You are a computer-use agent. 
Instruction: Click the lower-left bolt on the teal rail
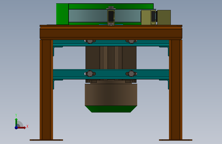point(90,74)
